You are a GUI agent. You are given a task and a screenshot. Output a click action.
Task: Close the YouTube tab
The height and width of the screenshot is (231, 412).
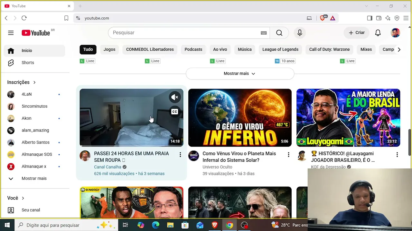(69, 6)
